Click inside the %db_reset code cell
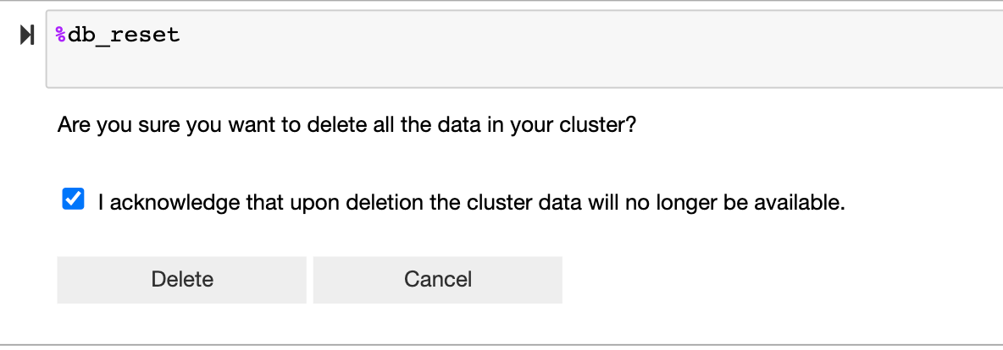This screenshot has height=350, width=1003. (x=508, y=49)
